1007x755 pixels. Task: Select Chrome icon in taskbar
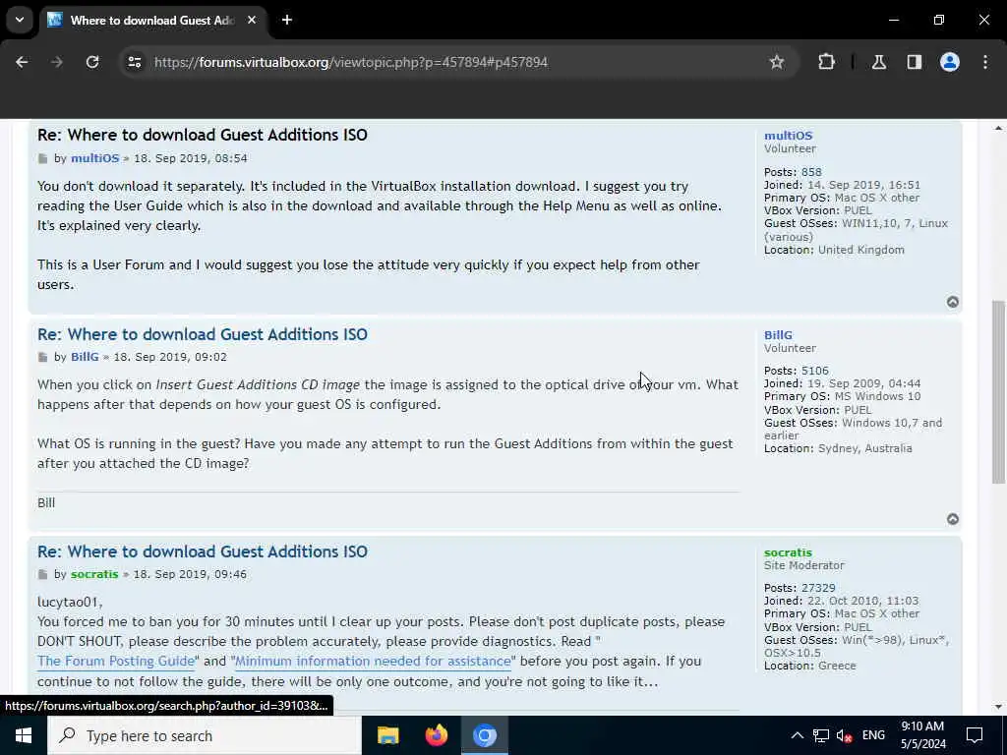tap(485, 735)
